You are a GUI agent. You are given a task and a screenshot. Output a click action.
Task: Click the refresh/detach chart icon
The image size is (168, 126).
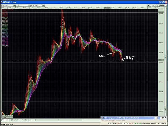click(x=166, y=6)
